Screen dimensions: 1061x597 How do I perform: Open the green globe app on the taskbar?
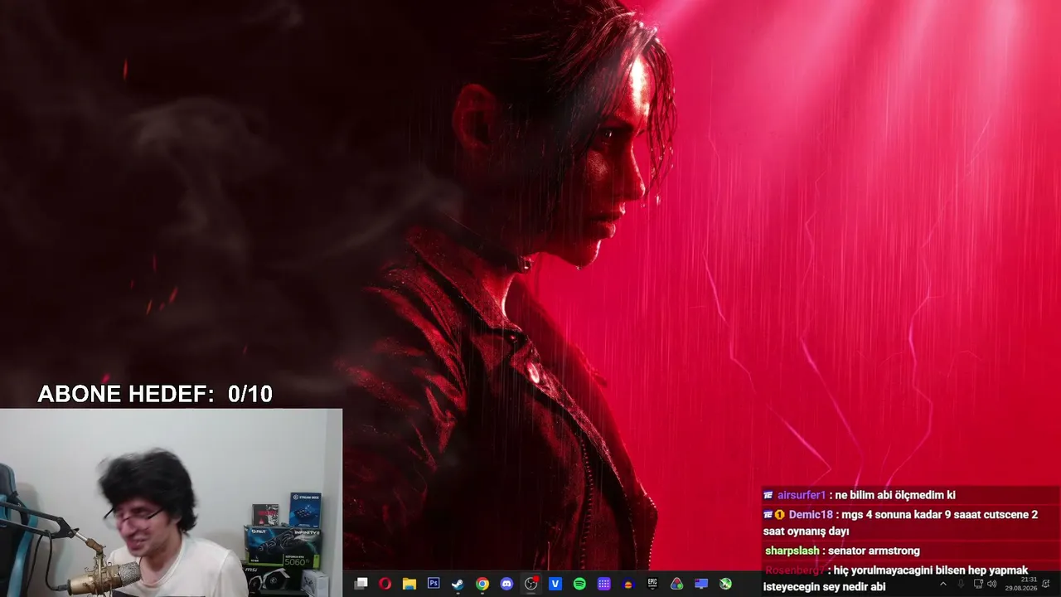coord(726,584)
